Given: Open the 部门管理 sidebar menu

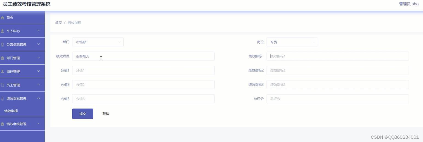Looking at the screenshot, I should pyautogui.click(x=22, y=58).
